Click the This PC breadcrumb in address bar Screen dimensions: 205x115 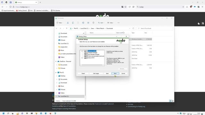click(76, 28)
